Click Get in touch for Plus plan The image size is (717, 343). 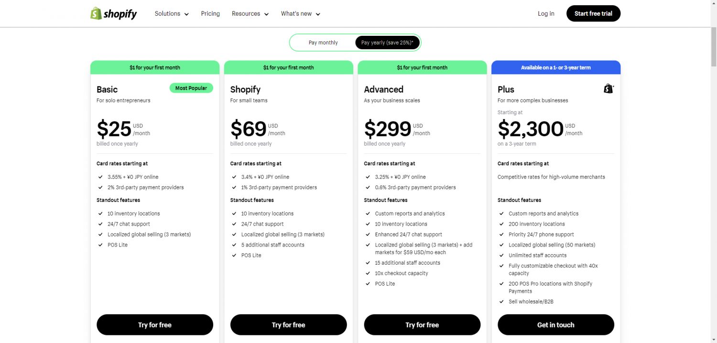pyautogui.click(x=556, y=325)
